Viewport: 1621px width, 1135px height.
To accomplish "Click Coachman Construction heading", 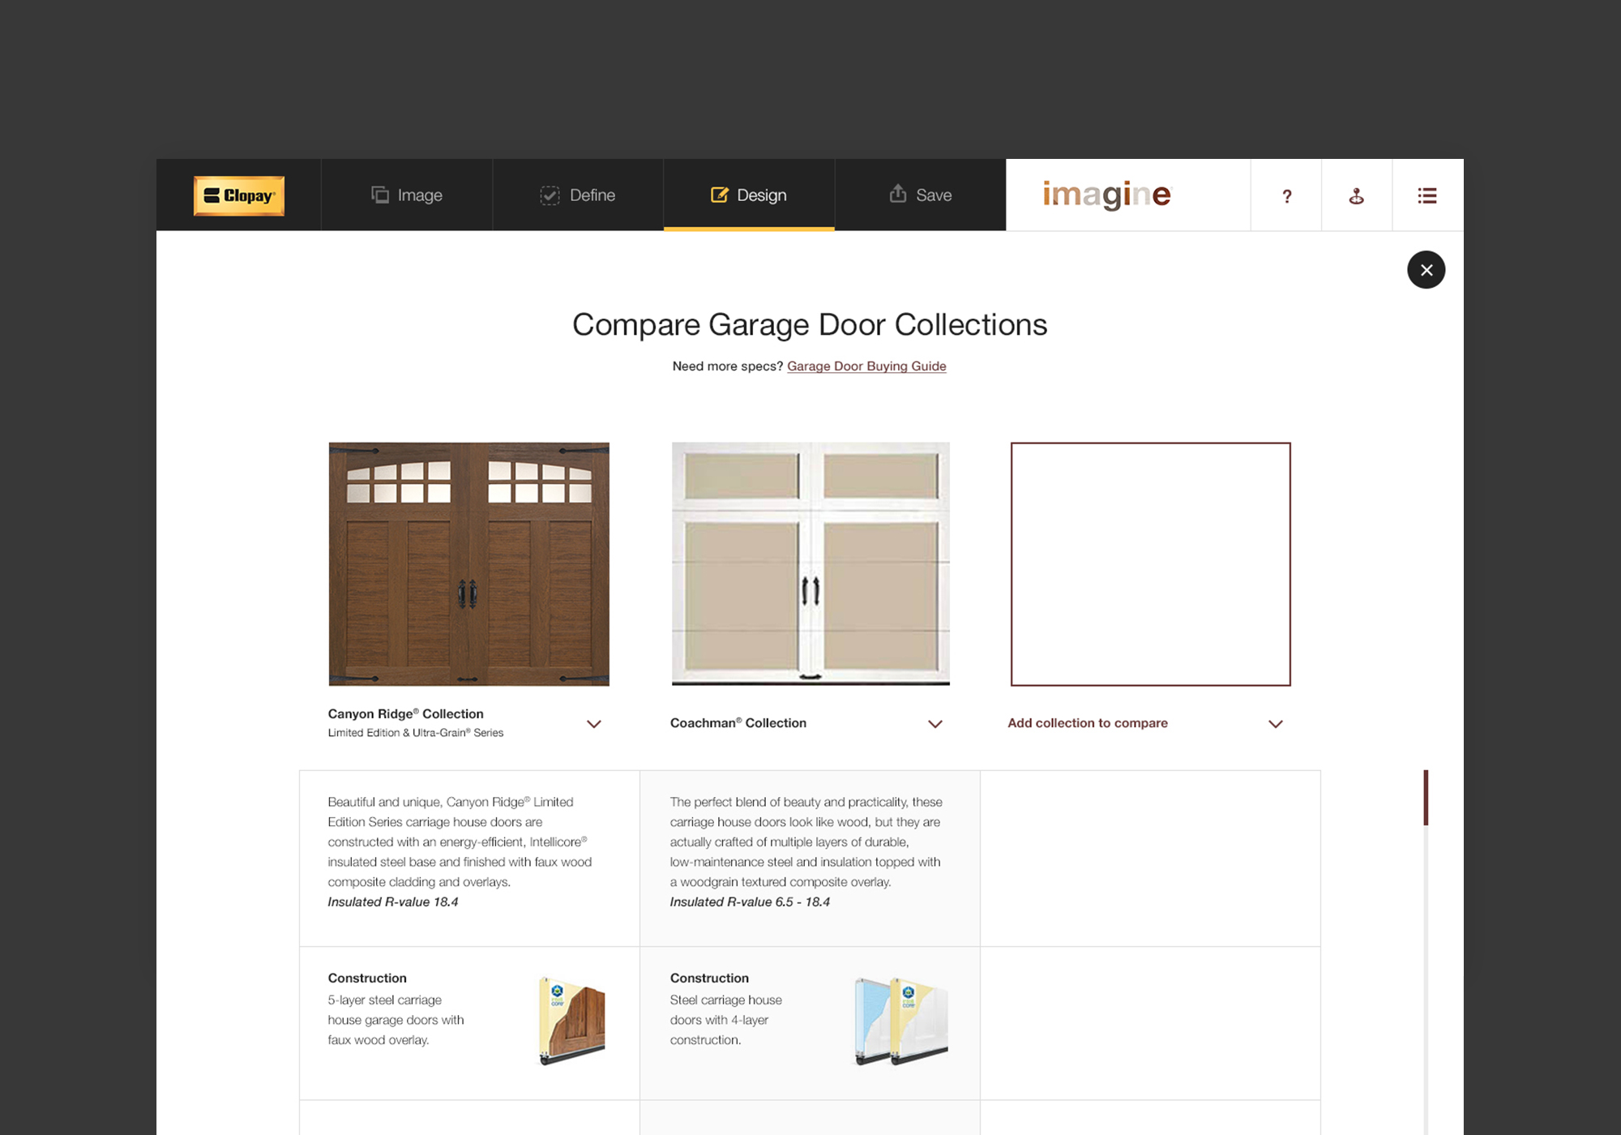I will (x=709, y=979).
